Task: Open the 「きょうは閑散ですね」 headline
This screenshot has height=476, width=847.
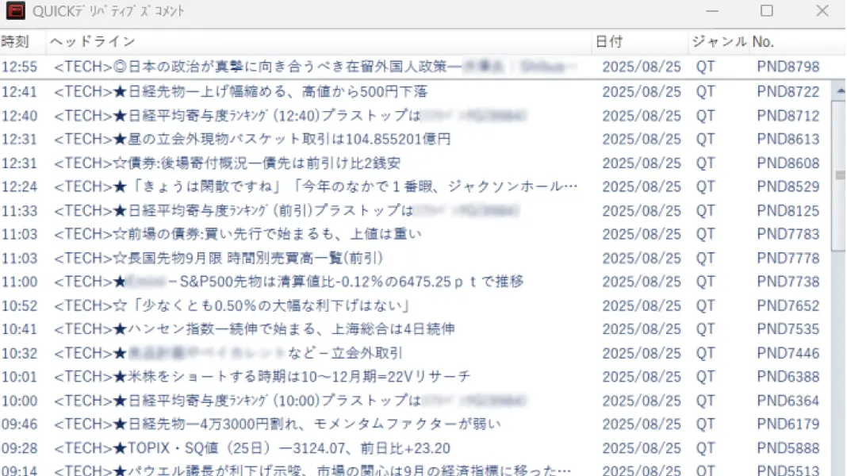Action: [316, 186]
